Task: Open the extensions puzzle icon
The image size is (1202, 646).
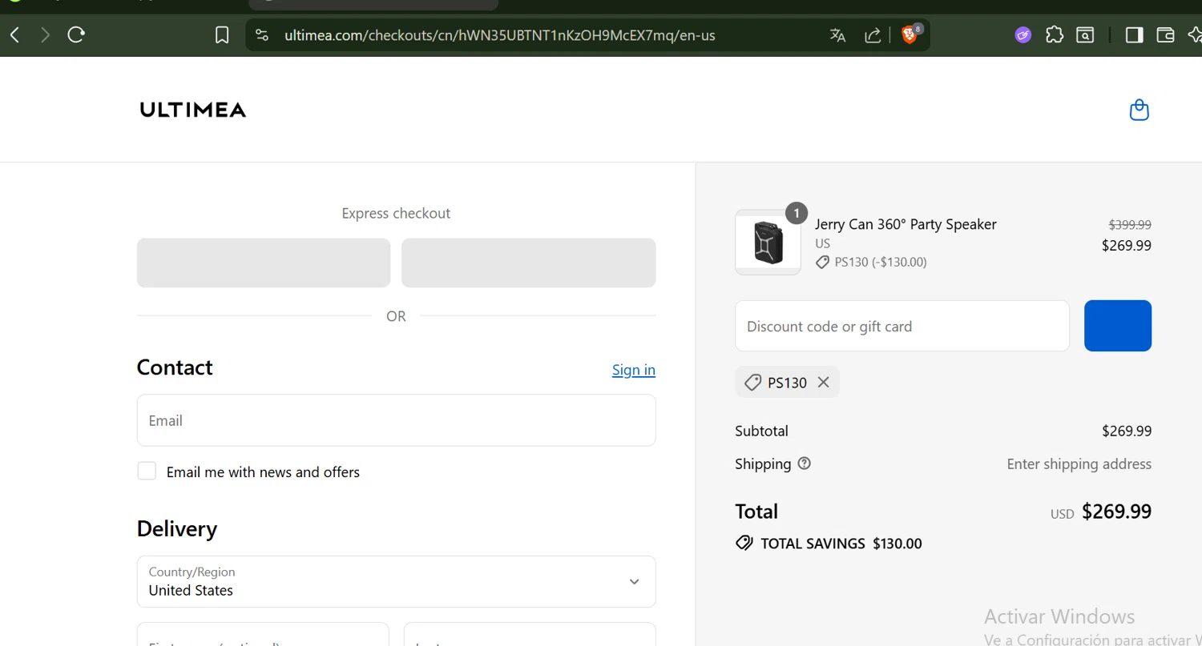Action: tap(1055, 34)
